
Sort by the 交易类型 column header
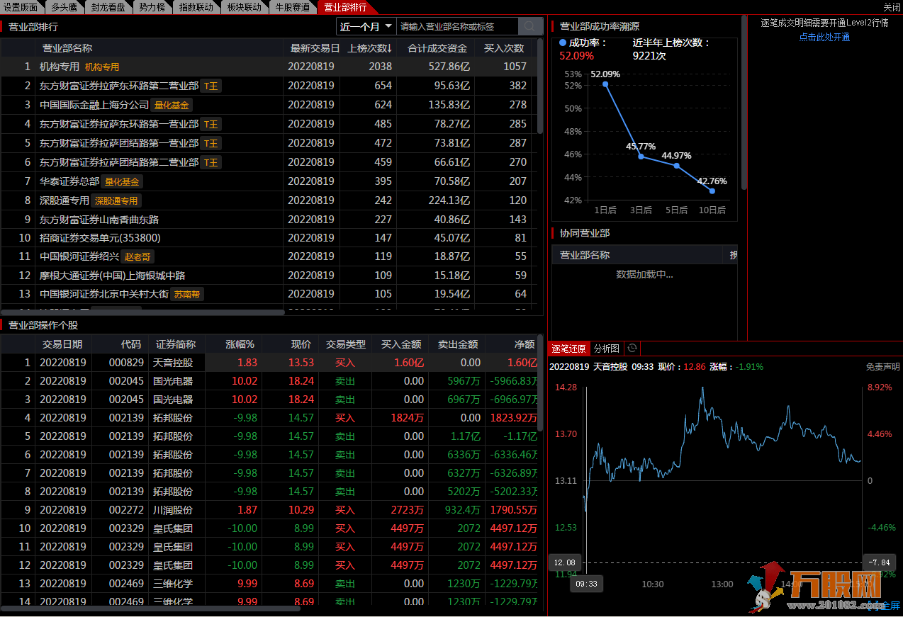pos(345,344)
